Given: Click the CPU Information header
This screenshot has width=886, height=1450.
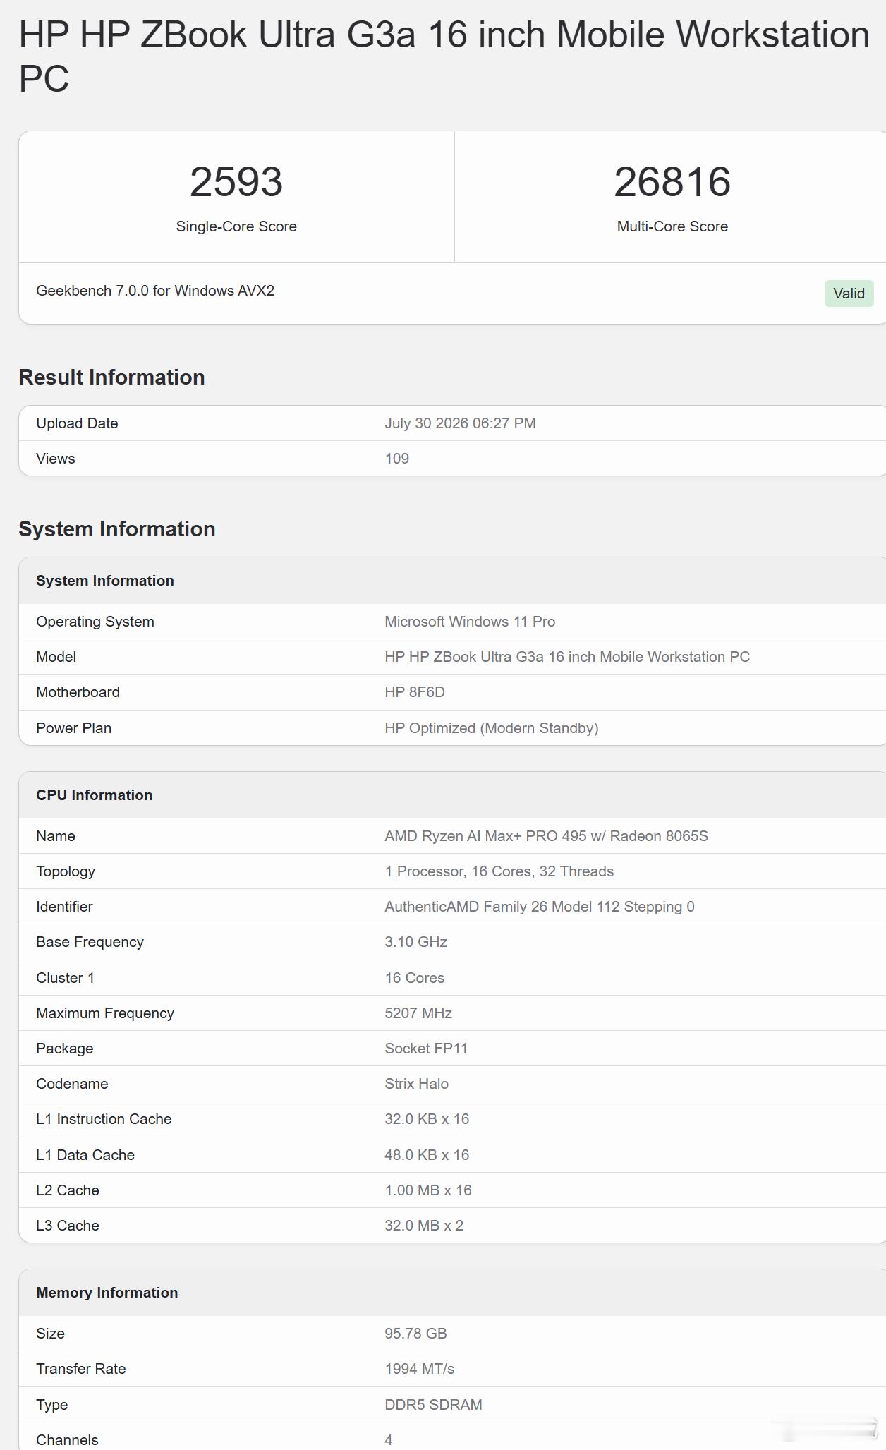Looking at the screenshot, I should point(94,795).
